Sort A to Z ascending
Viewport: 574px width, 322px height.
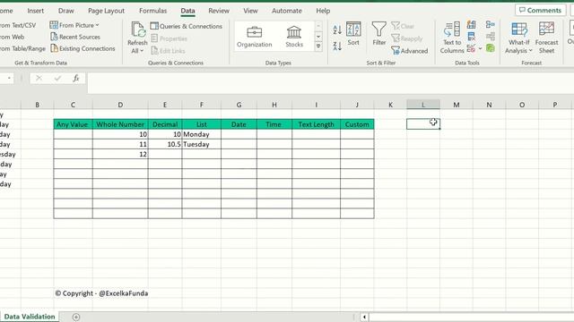point(337,30)
